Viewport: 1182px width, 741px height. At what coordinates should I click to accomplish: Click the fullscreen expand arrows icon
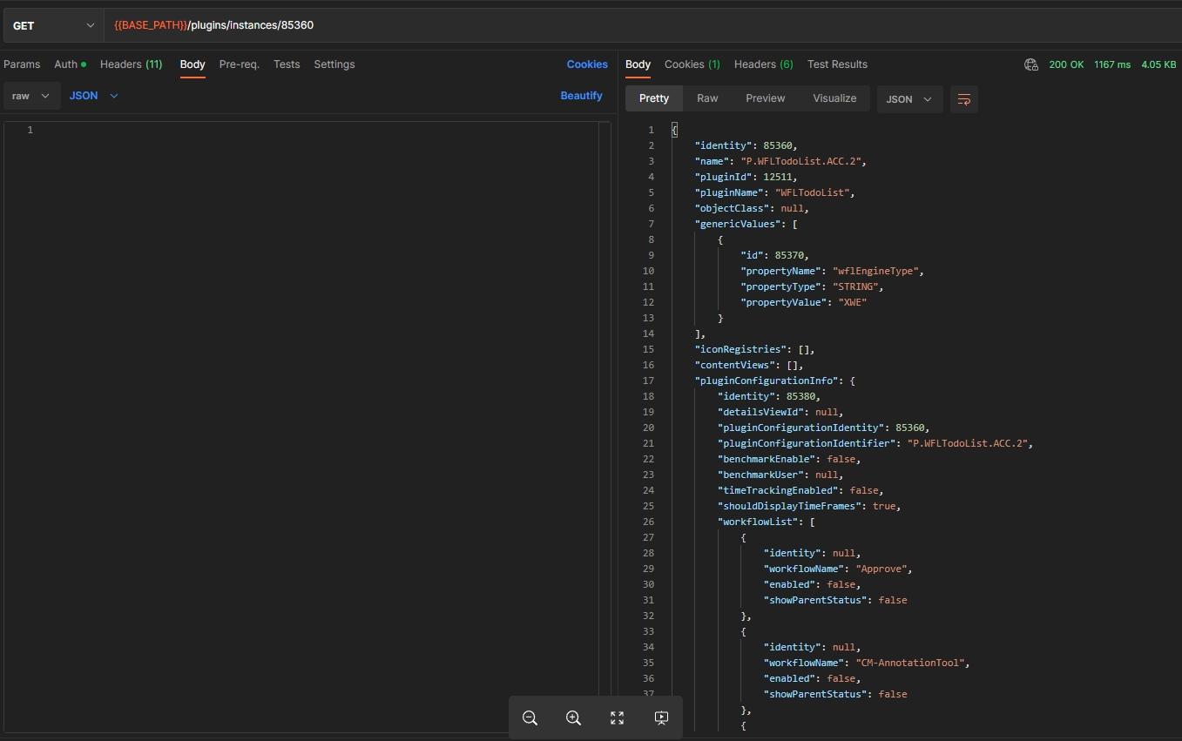(x=617, y=718)
